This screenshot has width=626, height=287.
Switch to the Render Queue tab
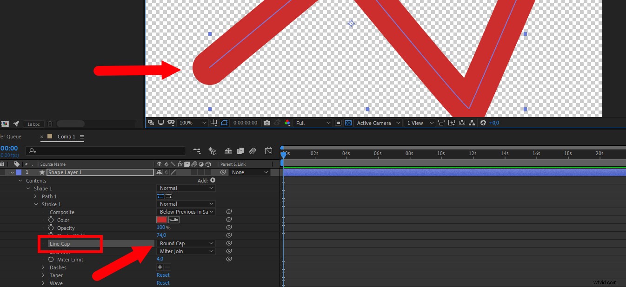click(x=10, y=137)
